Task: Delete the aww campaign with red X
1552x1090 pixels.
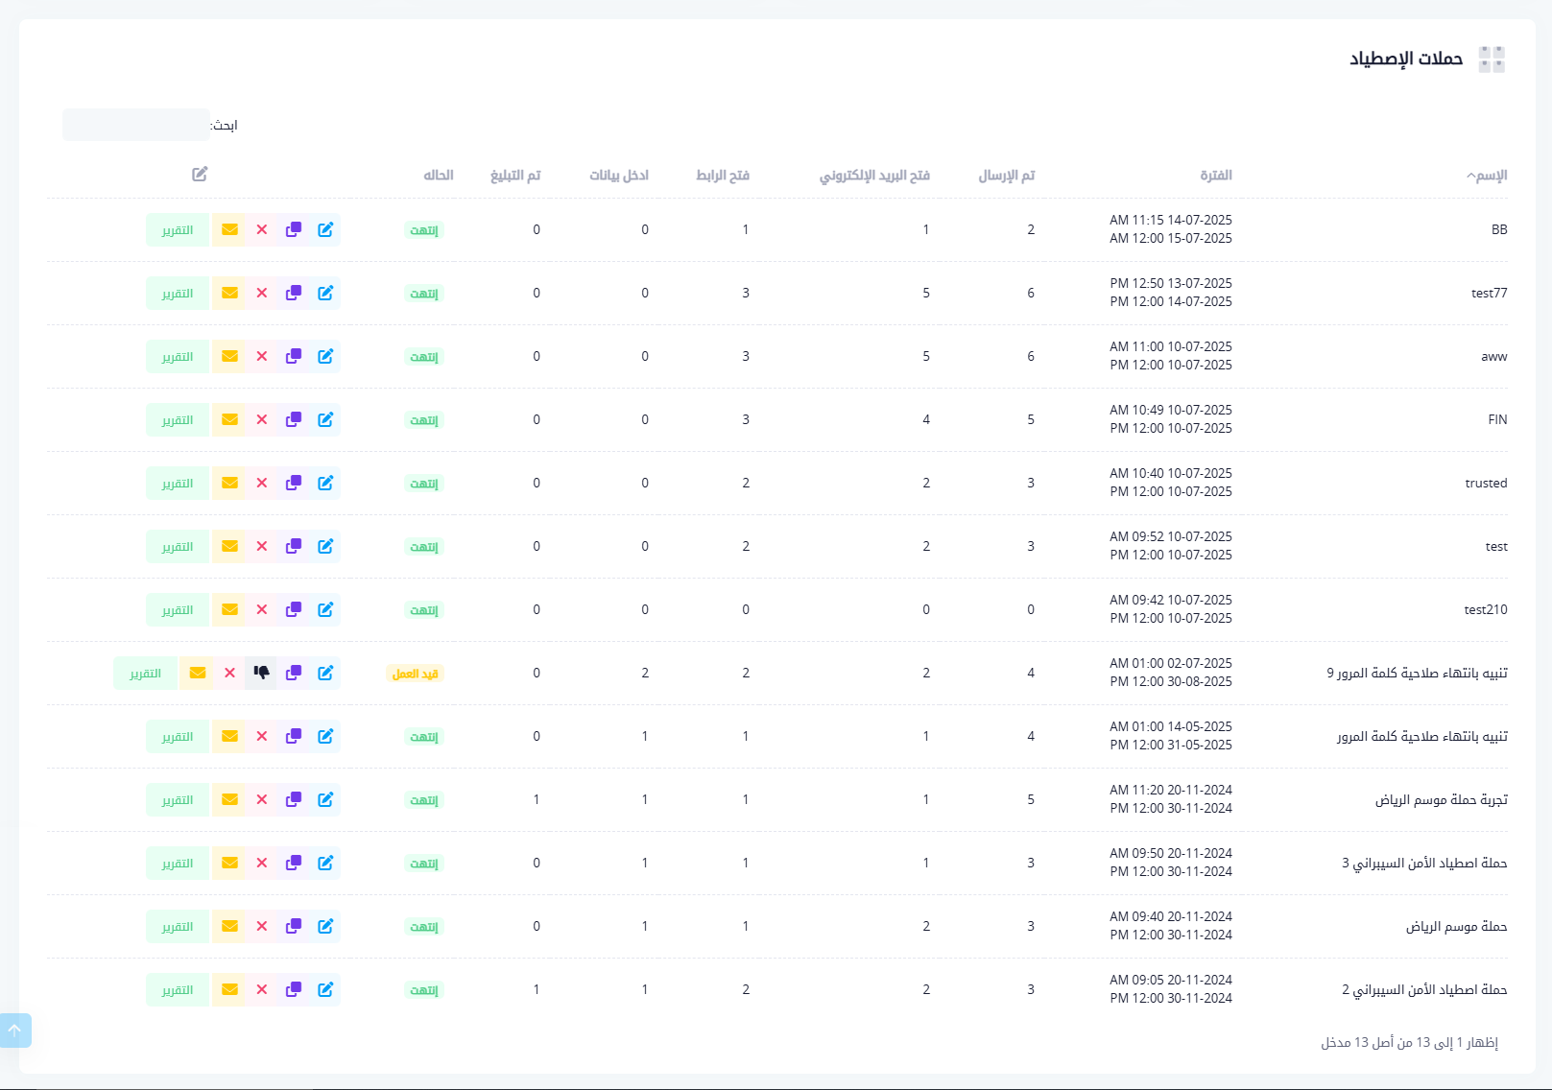Action: [x=262, y=357]
